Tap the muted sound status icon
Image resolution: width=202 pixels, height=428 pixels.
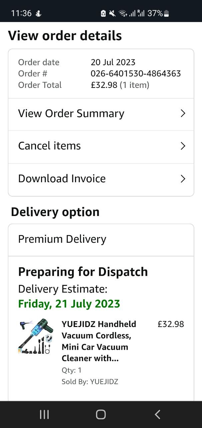112,13
